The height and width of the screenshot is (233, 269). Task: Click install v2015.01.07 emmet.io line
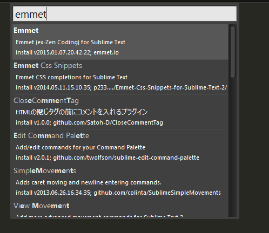point(67,52)
